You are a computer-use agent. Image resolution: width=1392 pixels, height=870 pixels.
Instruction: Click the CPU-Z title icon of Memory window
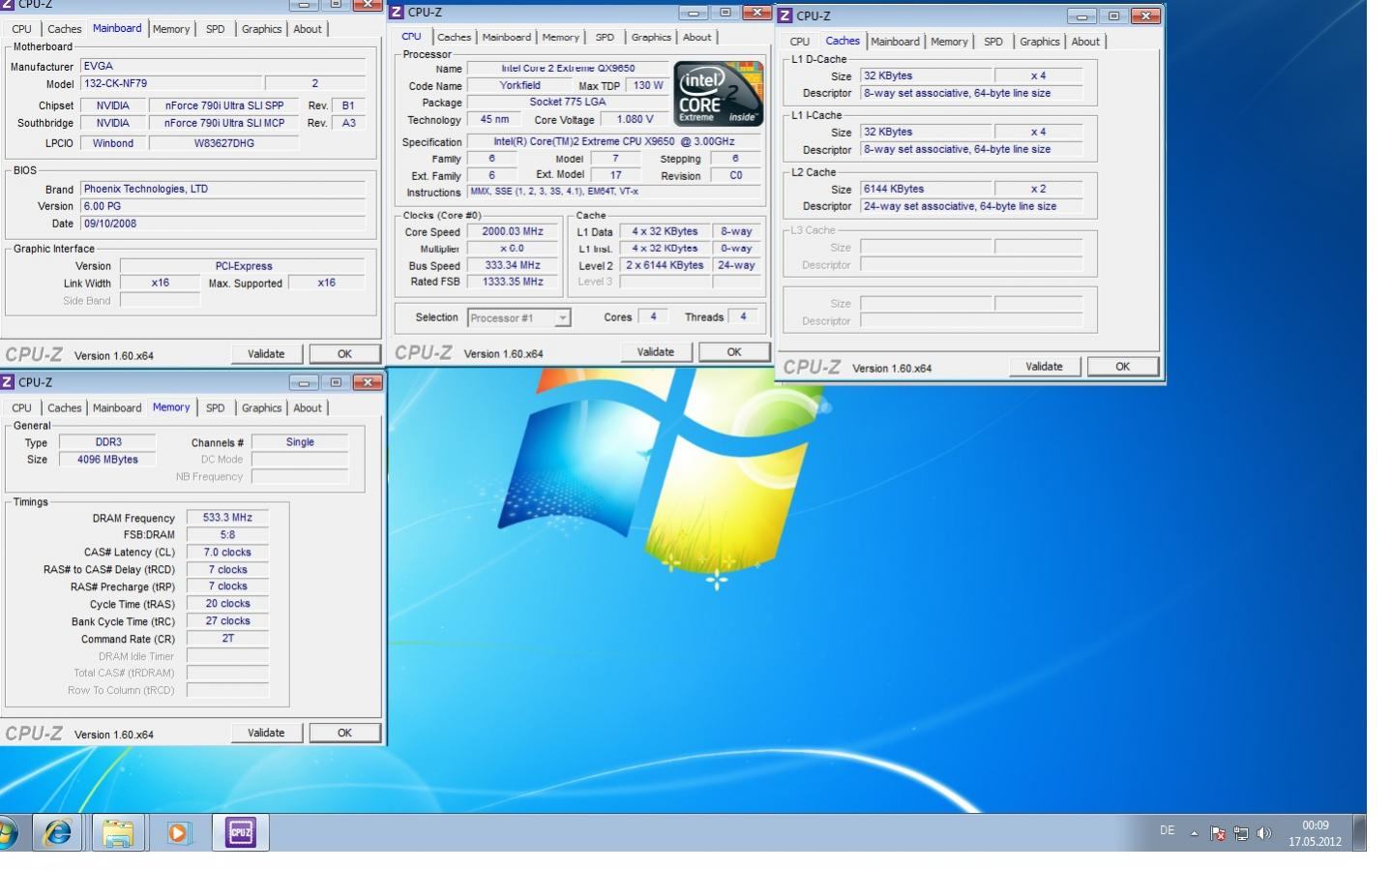pos(7,382)
